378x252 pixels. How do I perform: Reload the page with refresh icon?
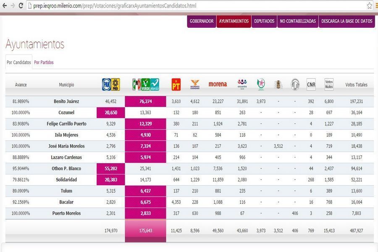[21, 5]
